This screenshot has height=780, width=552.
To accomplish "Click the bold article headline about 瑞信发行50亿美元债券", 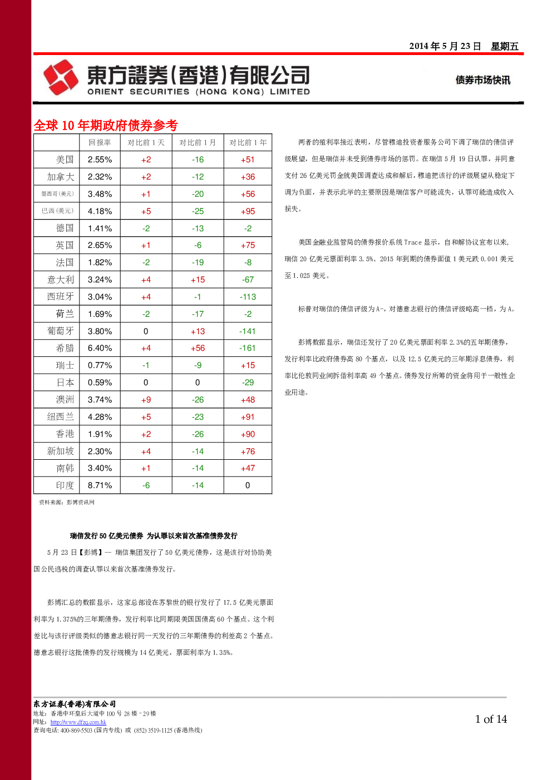I will [x=154, y=536].
